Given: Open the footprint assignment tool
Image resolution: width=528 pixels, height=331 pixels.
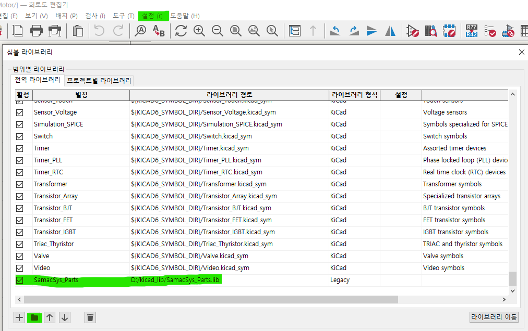Looking at the screenshot, I should pos(508,31).
